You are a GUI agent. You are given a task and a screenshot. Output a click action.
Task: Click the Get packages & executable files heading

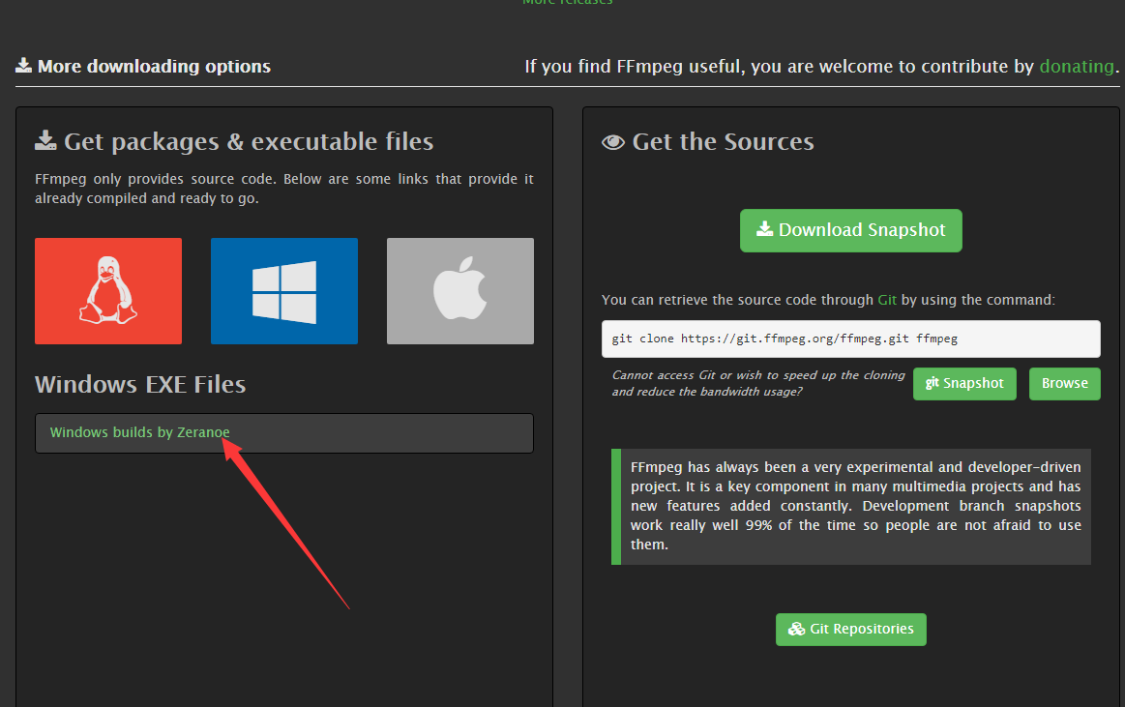click(249, 142)
